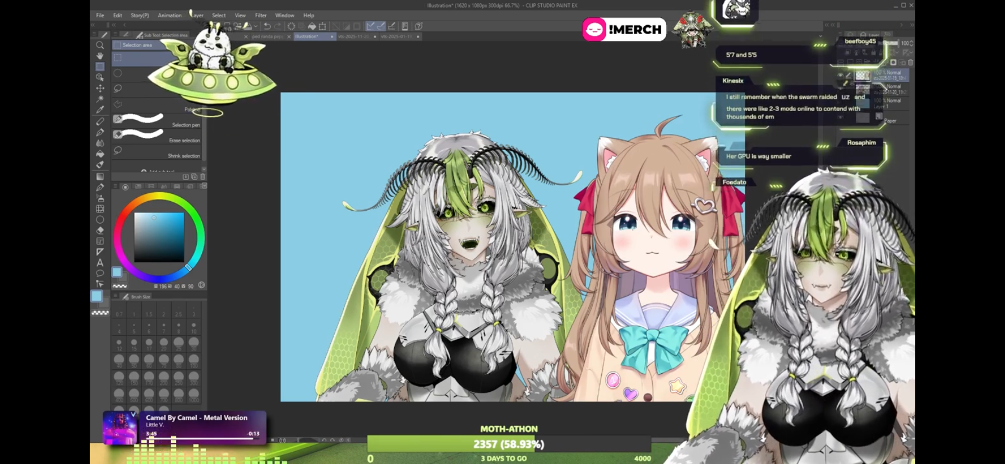The height and width of the screenshot is (464, 1005).
Task: Select the Eyedropper tool in toolbar
Action: point(100,110)
